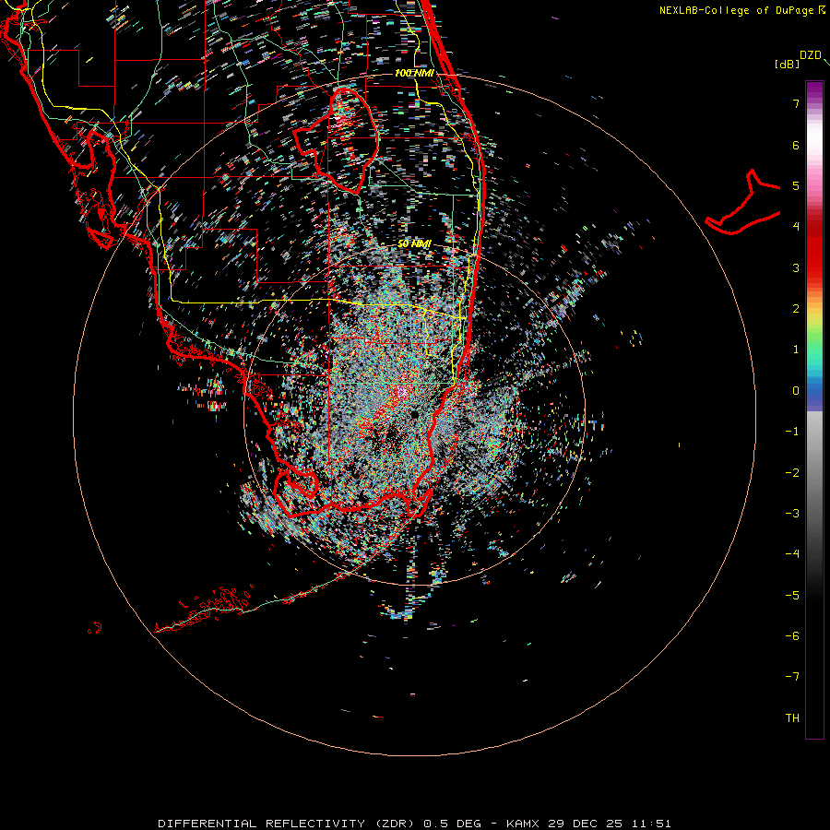This screenshot has height=830, width=830.
Task: Click the -6 value on the dB scale
Action: coord(792,636)
